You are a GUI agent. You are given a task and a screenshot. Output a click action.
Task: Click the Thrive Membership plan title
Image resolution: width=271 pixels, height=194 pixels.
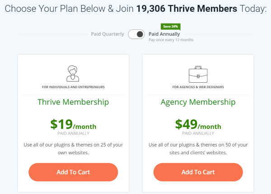click(x=73, y=102)
